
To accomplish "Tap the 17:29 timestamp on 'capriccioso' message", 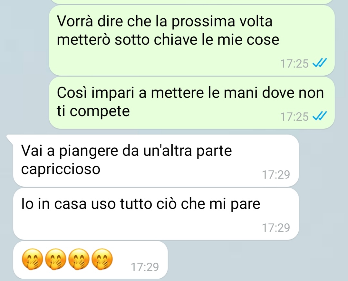I will (276, 174).
